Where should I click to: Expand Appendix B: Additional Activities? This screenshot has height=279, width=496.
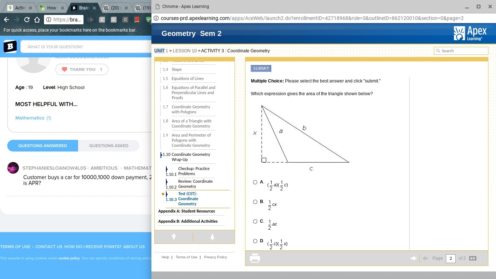click(188, 221)
